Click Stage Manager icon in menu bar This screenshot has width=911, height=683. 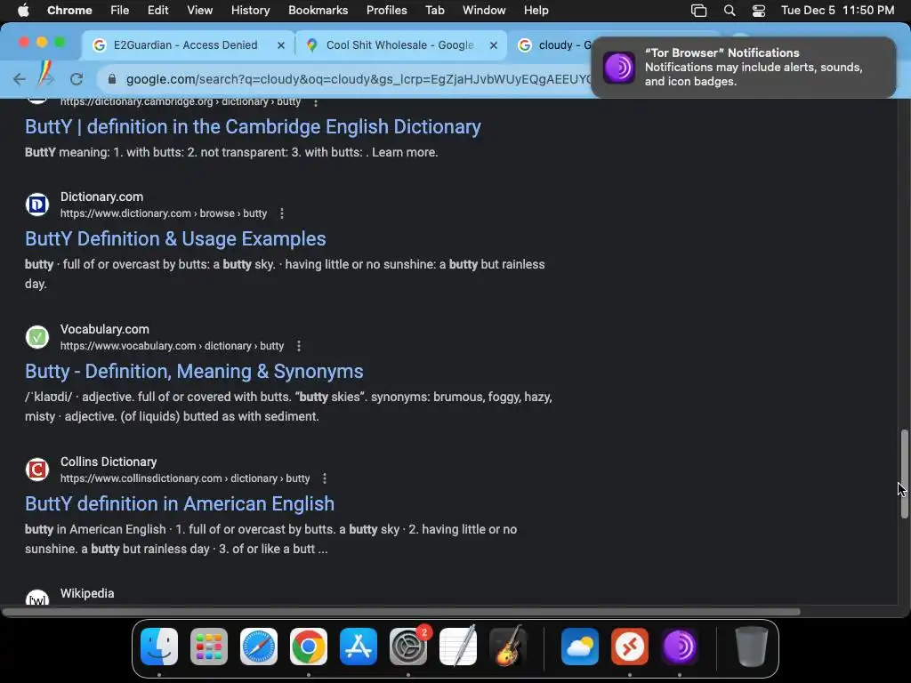(699, 11)
